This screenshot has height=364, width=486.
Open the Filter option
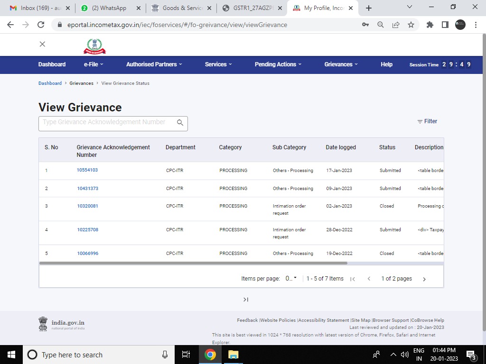point(427,121)
